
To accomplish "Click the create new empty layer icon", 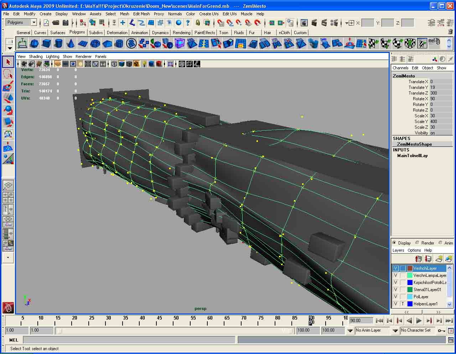I will point(439,259).
